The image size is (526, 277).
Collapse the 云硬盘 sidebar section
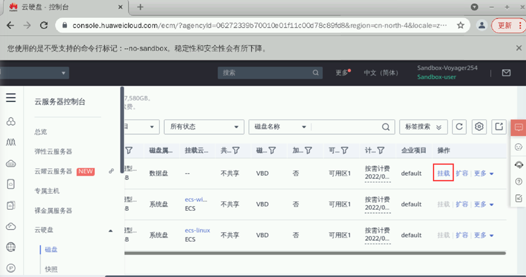pyautogui.click(x=110, y=230)
